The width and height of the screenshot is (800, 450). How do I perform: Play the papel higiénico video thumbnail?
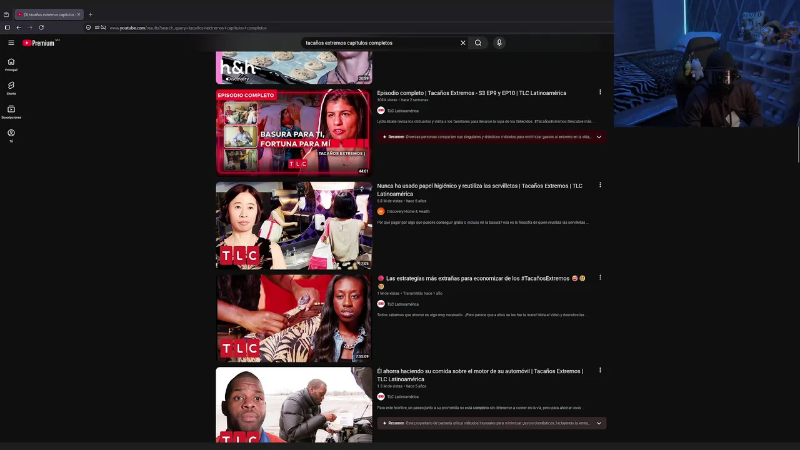click(294, 226)
